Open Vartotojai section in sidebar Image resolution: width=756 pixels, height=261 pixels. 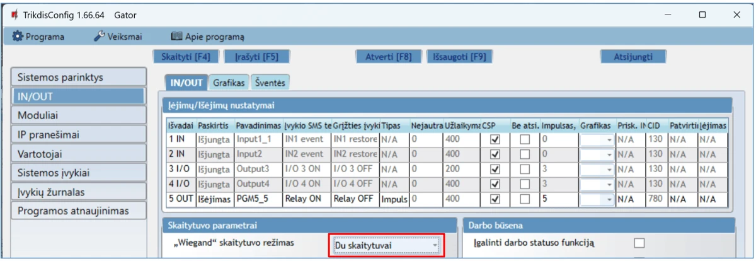78,154
